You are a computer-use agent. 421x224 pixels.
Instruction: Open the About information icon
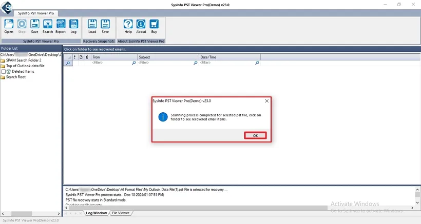pyautogui.click(x=141, y=26)
